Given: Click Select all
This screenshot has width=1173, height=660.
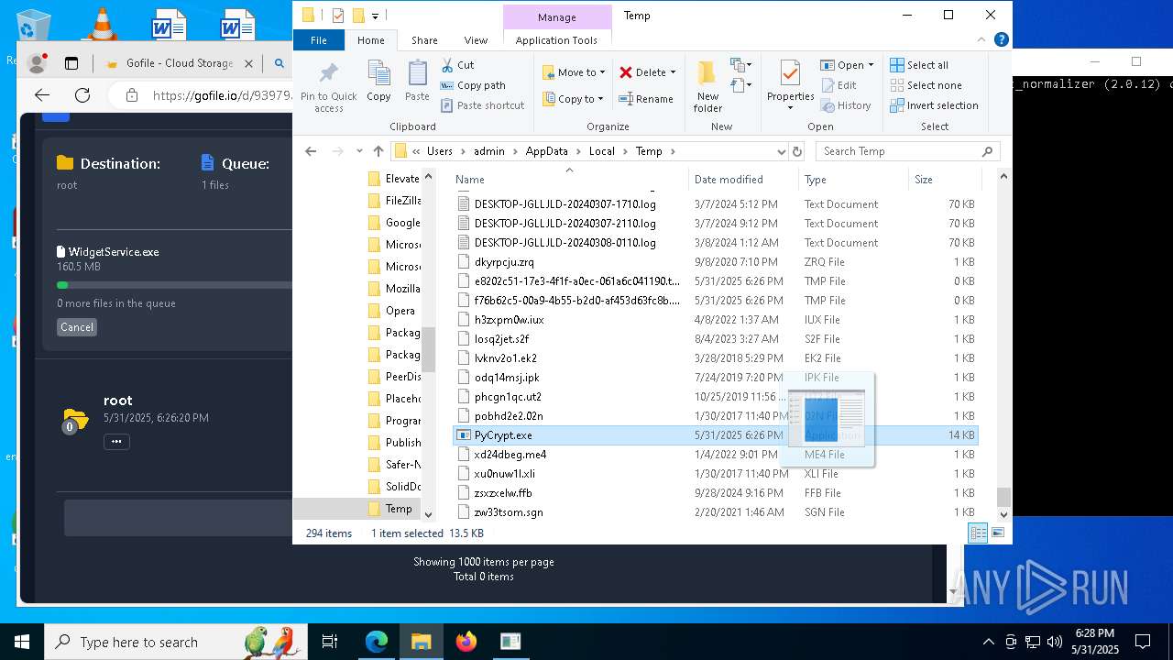Looking at the screenshot, I should point(919,65).
